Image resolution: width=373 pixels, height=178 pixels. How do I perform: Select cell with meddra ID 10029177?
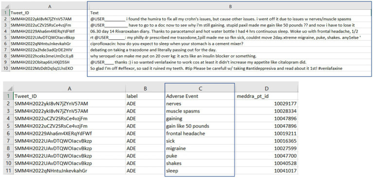[266, 104]
